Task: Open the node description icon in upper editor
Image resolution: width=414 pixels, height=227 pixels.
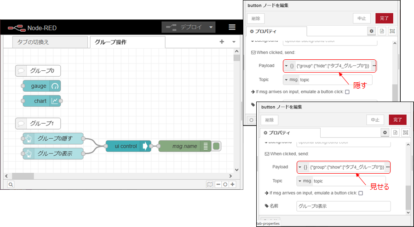Action: click(382, 31)
